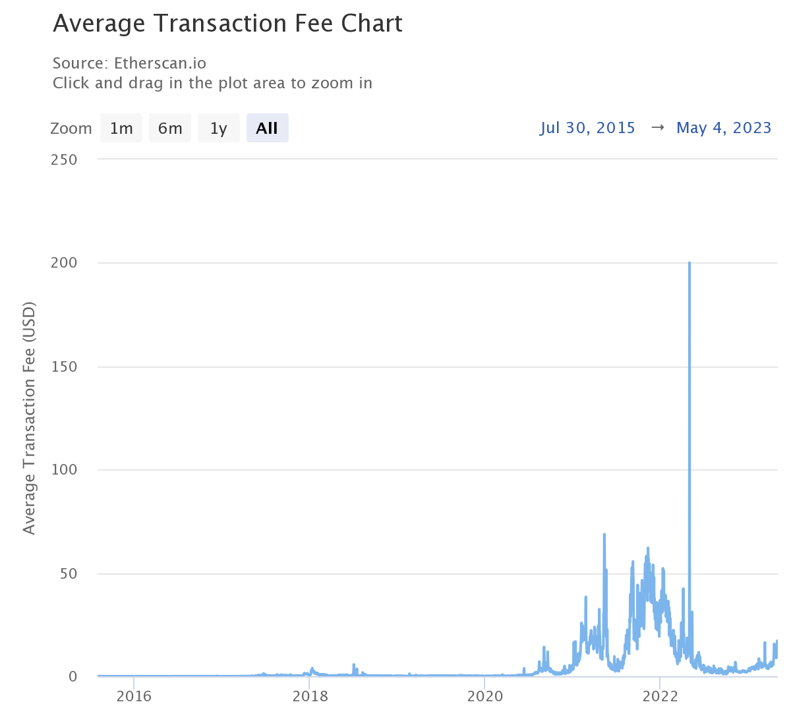Click the Average Transaction Fee (USD) axis title
The width and height of the screenshot is (791, 725).
click(x=29, y=418)
